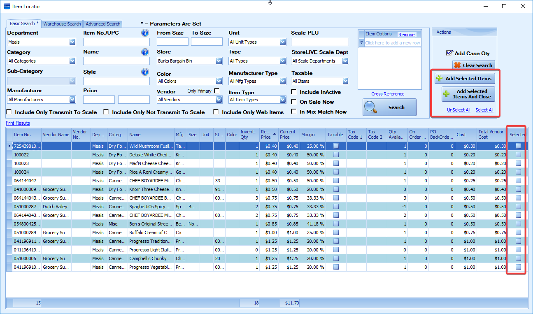The width and height of the screenshot is (533, 314).
Task: Switch to the Warehouse Search tab
Action: (x=62, y=24)
